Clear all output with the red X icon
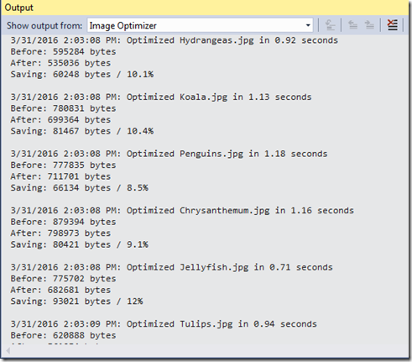 pos(393,25)
